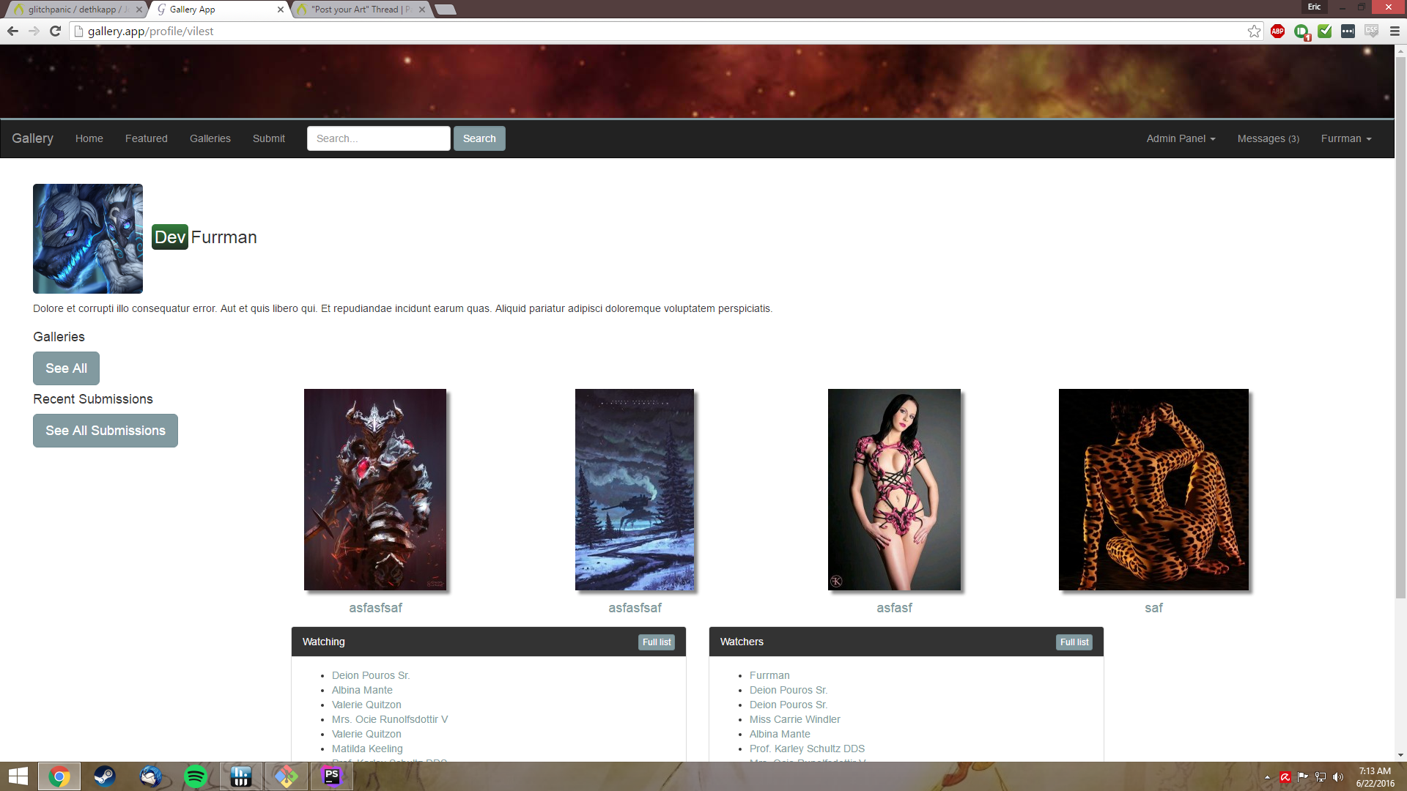
Task: Open Spotify from the taskbar
Action: 196,776
